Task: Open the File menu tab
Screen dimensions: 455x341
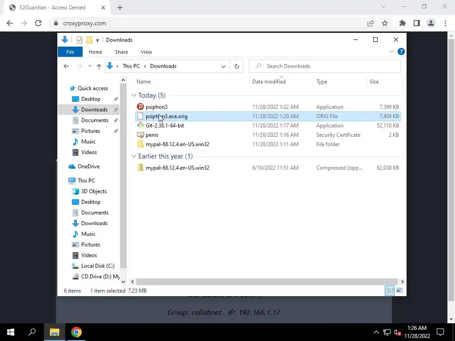Action: pyautogui.click(x=70, y=52)
